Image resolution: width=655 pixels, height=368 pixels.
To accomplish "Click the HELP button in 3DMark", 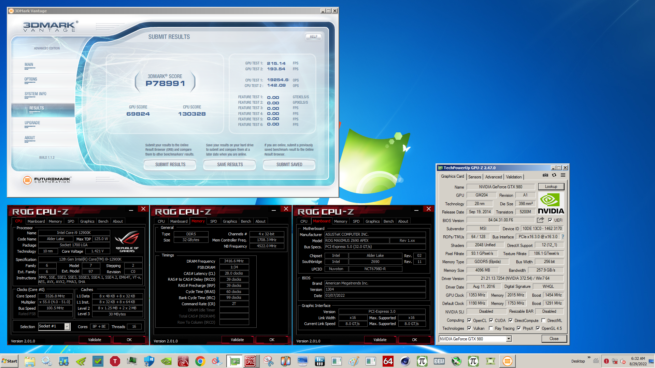I will click(313, 36).
